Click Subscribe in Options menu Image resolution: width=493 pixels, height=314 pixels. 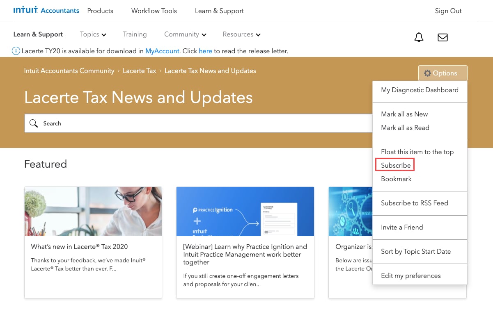point(396,166)
